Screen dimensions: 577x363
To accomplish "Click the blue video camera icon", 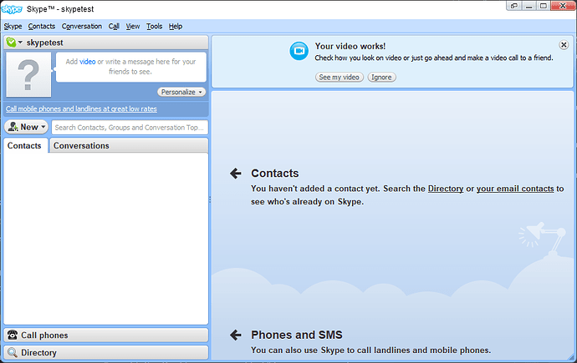I will 299,51.
